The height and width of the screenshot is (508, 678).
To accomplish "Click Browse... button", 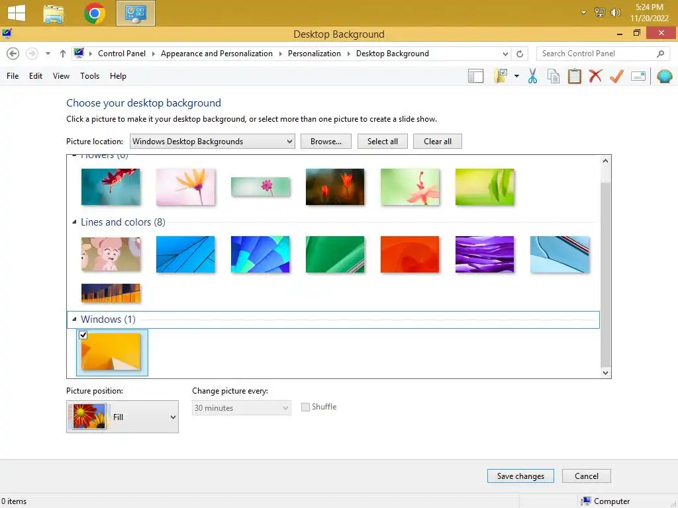I will [326, 142].
